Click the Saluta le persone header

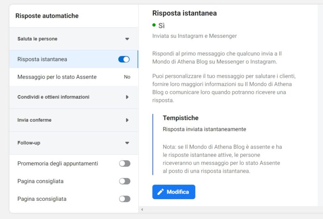coord(38,39)
